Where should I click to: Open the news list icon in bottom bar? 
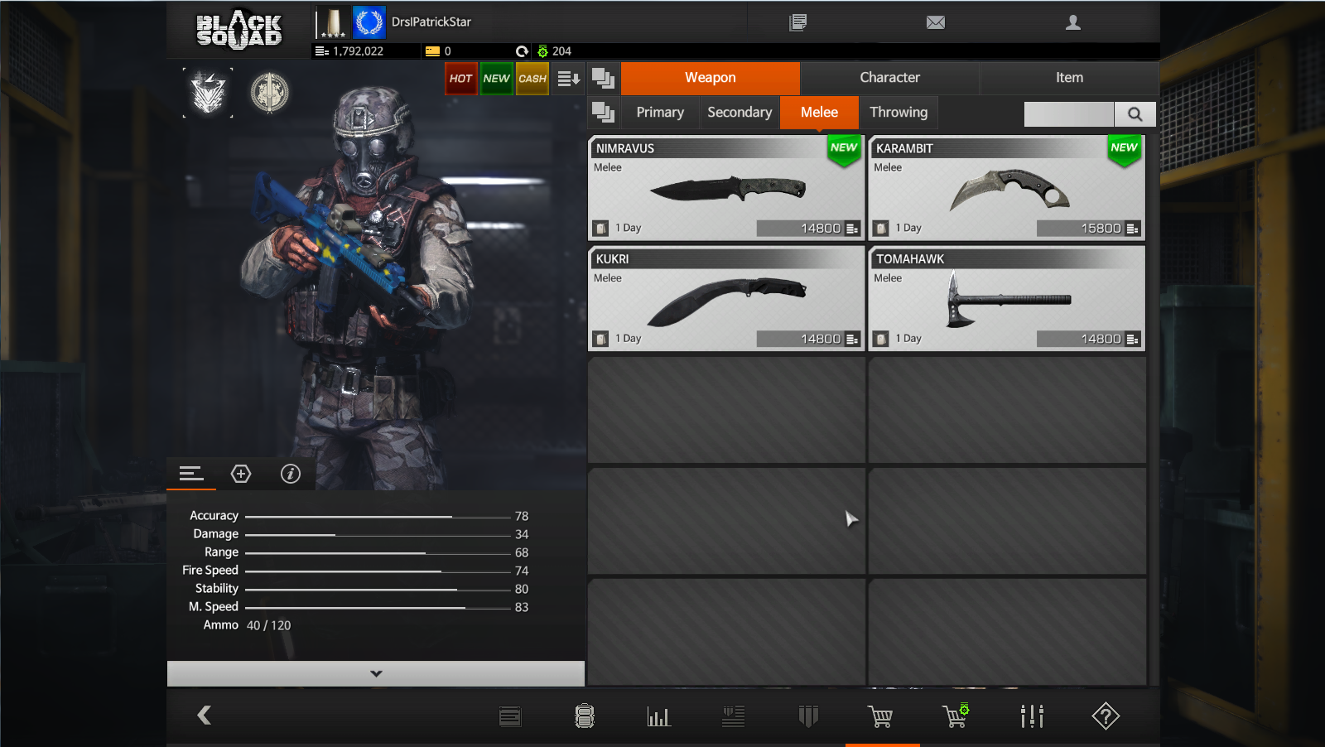pos(510,716)
